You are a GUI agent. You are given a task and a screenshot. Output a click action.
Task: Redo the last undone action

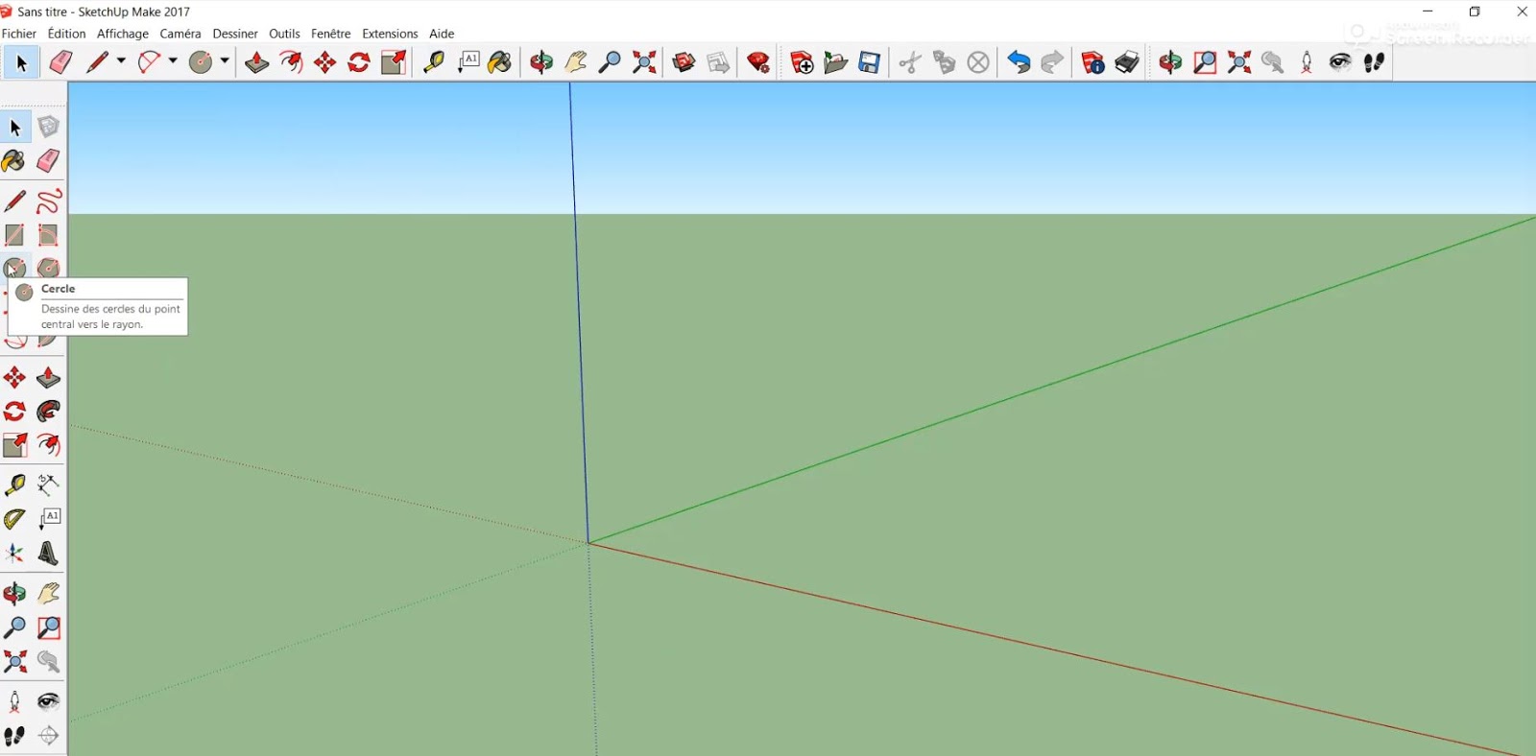click(1052, 62)
